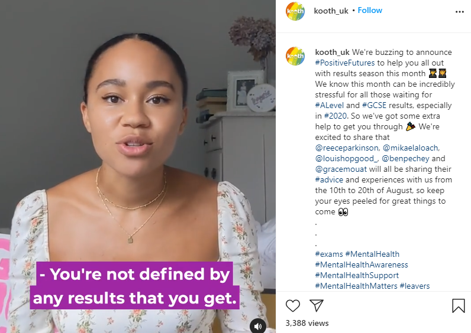Visit the @louishopgood_ profile mention
The height and width of the screenshot is (333, 471).
pyautogui.click(x=346, y=159)
